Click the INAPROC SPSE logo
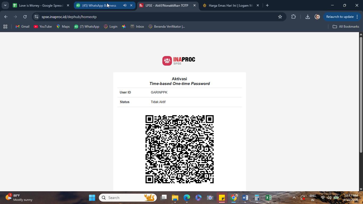 (179, 61)
